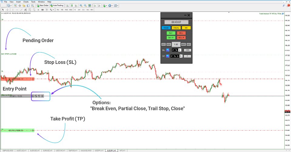Switch to D1 timeframe
Image resolution: width=291 pixels, height=152 pixels.
83,10
